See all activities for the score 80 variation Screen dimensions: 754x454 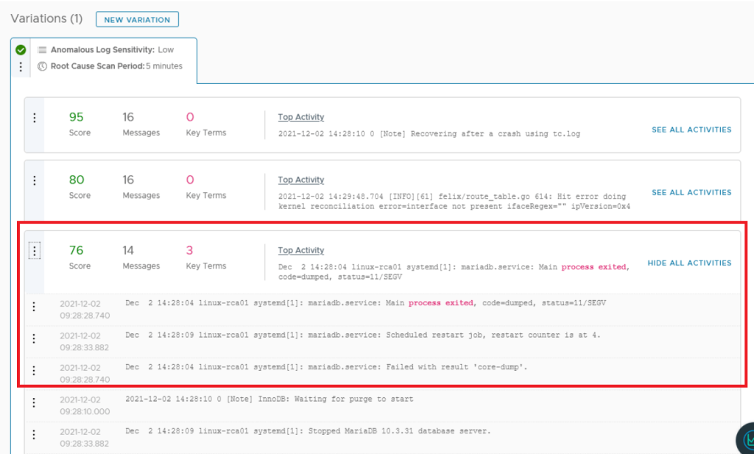(x=691, y=192)
